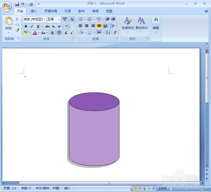This screenshot has height=192, width=211.
Task: Apply the red font color
Action: coord(35,33)
